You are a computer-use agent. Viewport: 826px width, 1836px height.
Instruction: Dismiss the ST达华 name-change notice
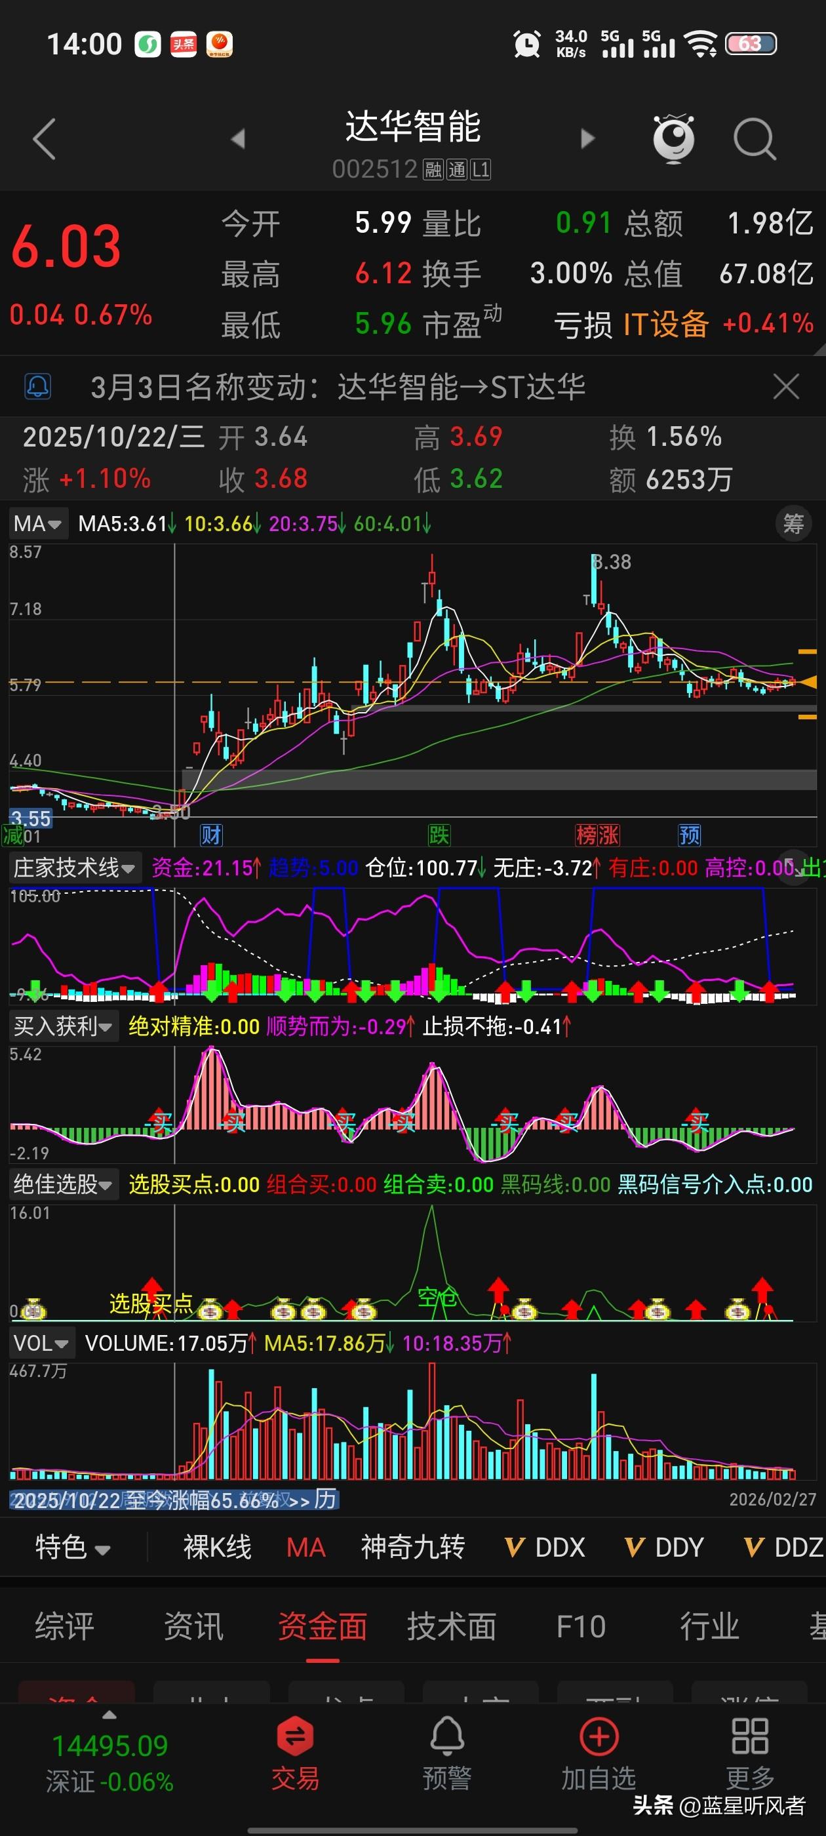coord(786,387)
